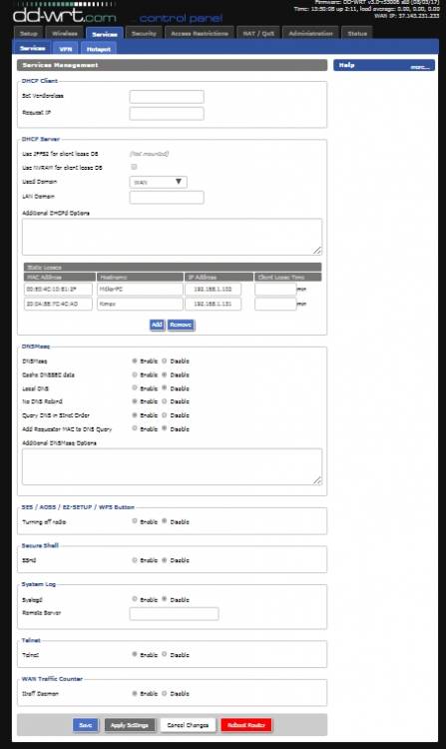Image resolution: width=446 pixels, height=749 pixels.
Task: Open the Wireless tab
Action: tap(65, 33)
